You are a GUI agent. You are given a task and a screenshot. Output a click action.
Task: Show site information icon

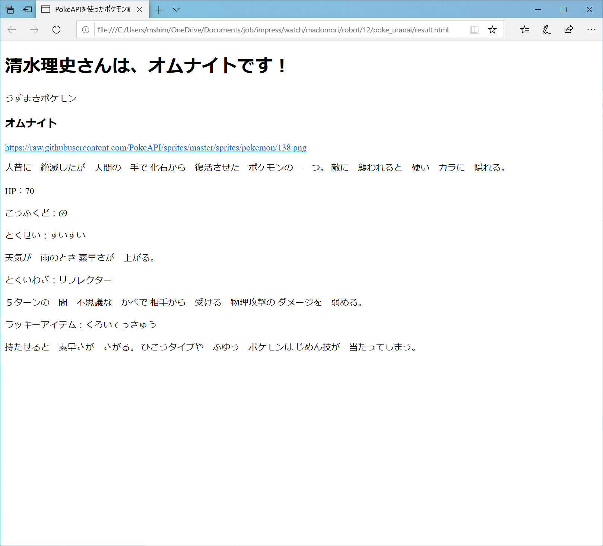(86, 30)
